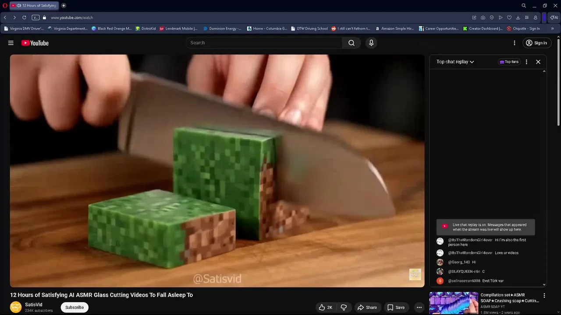The image size is (561, 315).
Task: Click the edit page pencil icon
Action: pyautogui.click(x=474, y=17)
